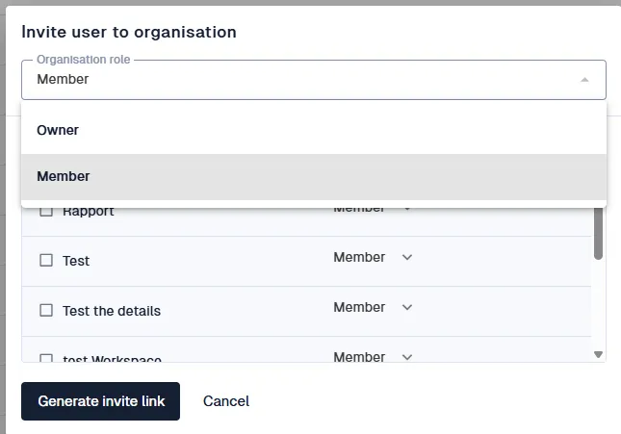Select the test Workspace checkbox

tap(46, 359)
